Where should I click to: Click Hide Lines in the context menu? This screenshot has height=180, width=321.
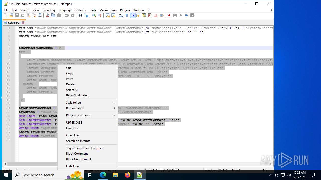(88, 166)
